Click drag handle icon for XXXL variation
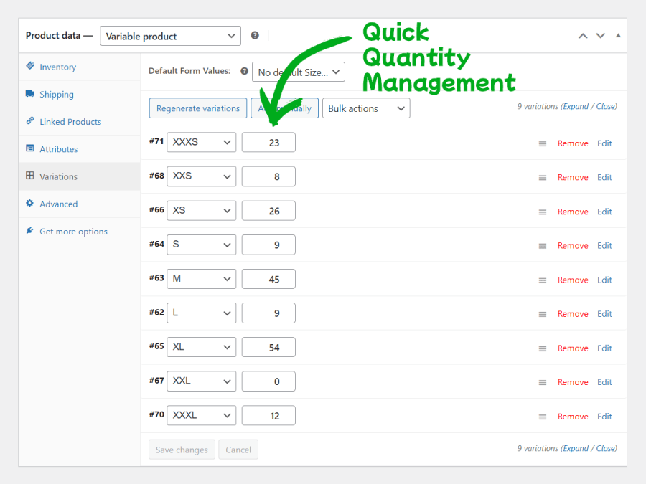646x484 pixels. (x=543, y=417)
